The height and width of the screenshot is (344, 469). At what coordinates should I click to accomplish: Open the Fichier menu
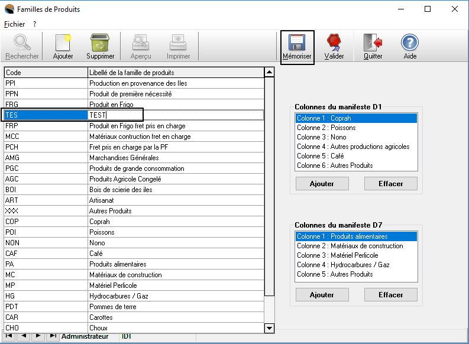tap(14, 24)
